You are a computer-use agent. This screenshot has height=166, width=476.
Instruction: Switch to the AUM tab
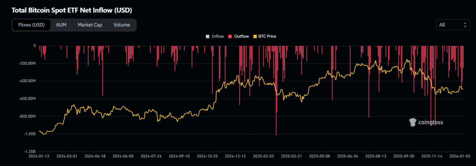click(61, 25)
